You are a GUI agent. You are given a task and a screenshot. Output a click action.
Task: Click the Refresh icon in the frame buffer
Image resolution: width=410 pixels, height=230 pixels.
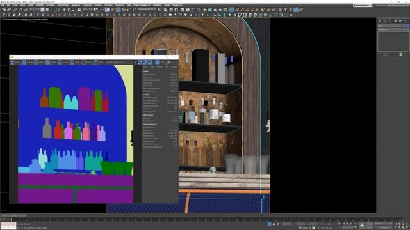tap(47, 63)
